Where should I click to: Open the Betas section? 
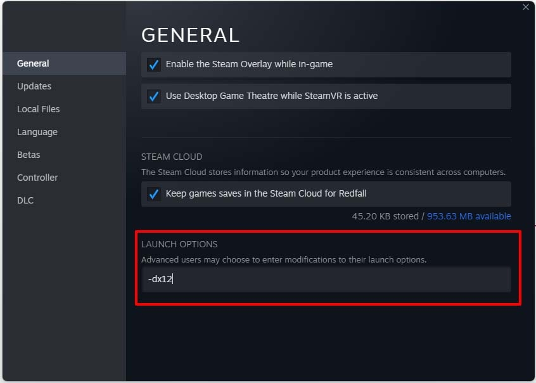point(29,155)
